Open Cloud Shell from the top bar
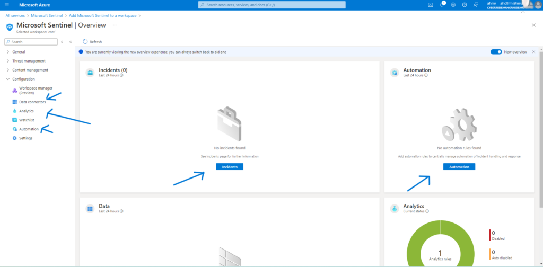 [431, 5]
